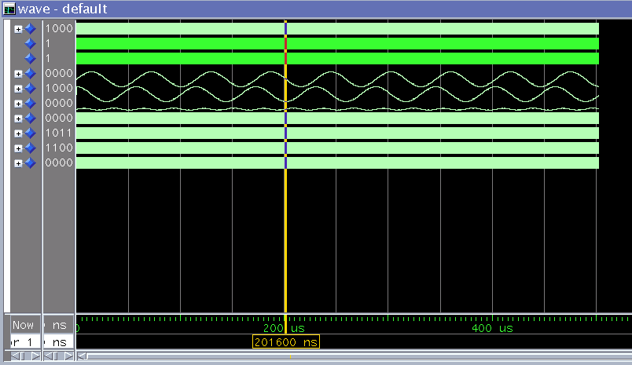Select the diamond icon of the bottom 0000 signal
Viewport: 632px width, 365px height.
tap(30, 163)
